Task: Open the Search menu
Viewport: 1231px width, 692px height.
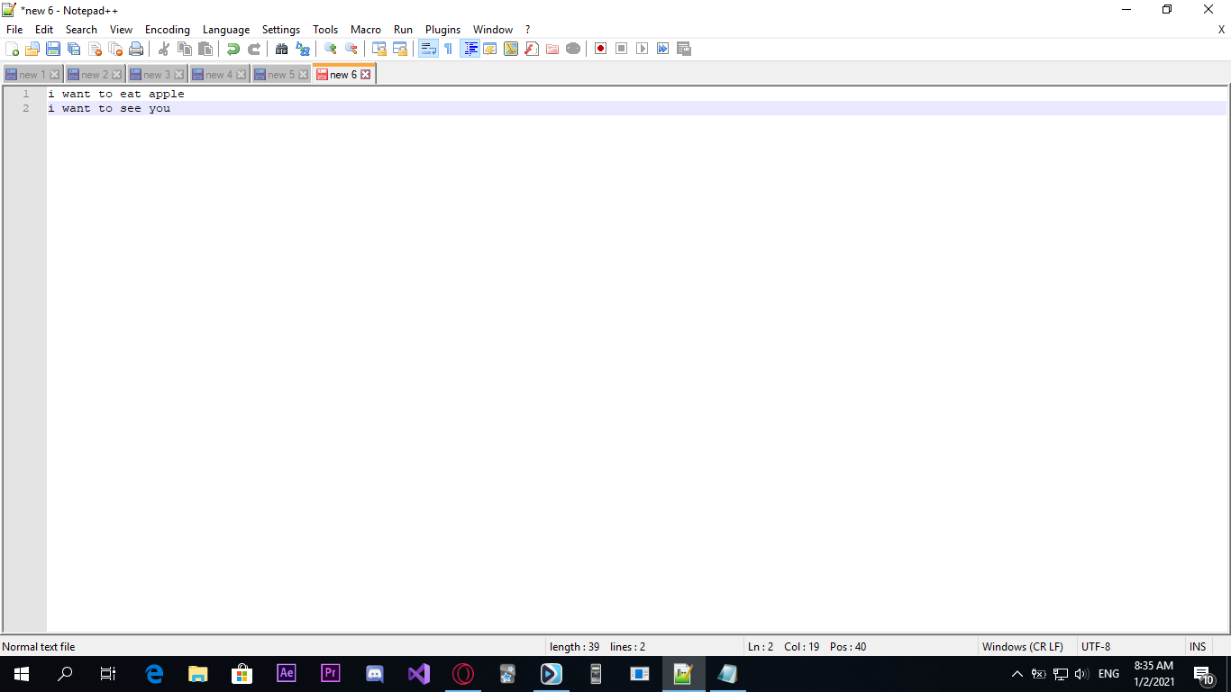Action: tap(81, 30)
